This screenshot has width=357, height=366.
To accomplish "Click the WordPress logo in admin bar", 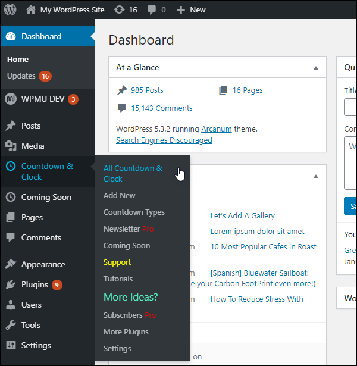I will pos(10,10).
